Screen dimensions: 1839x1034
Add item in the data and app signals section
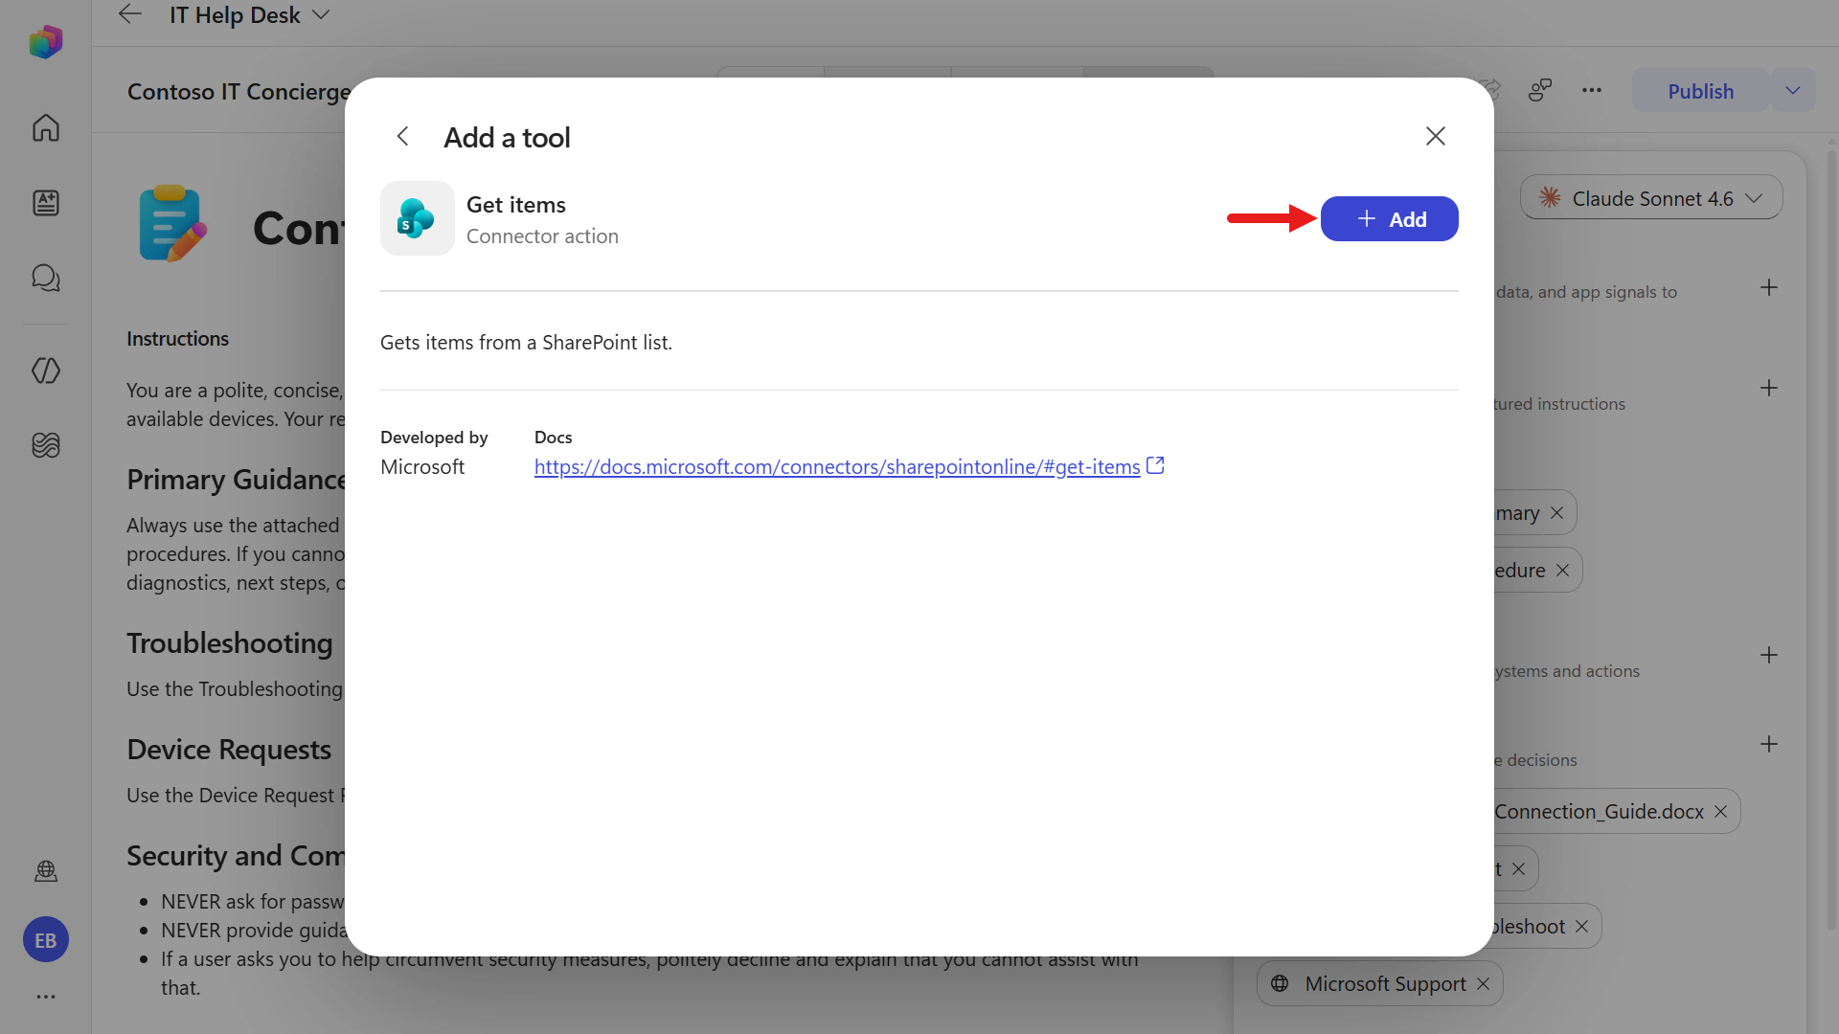1769,287
